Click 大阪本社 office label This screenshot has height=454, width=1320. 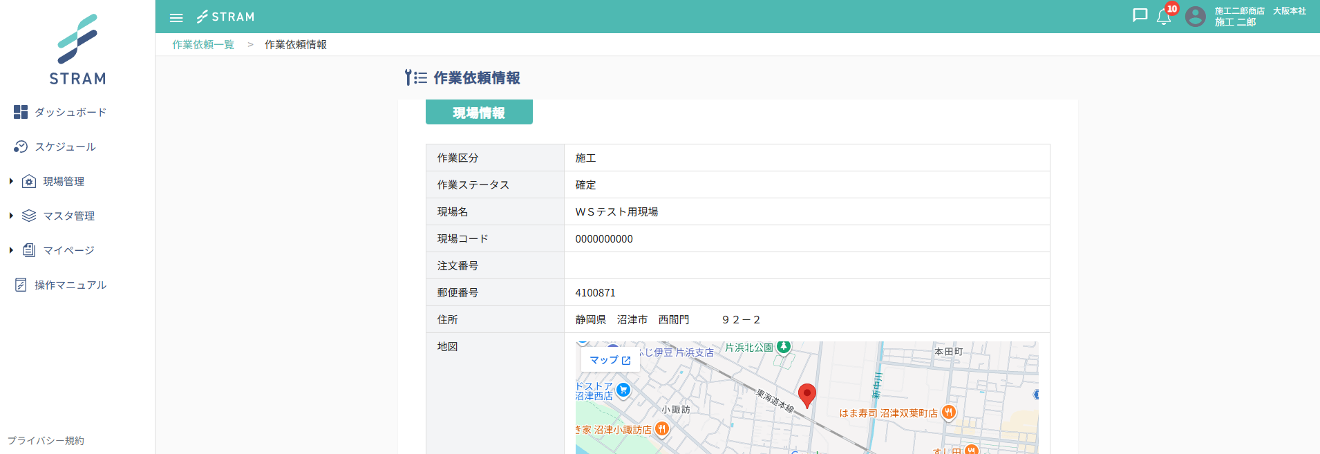1290,11
